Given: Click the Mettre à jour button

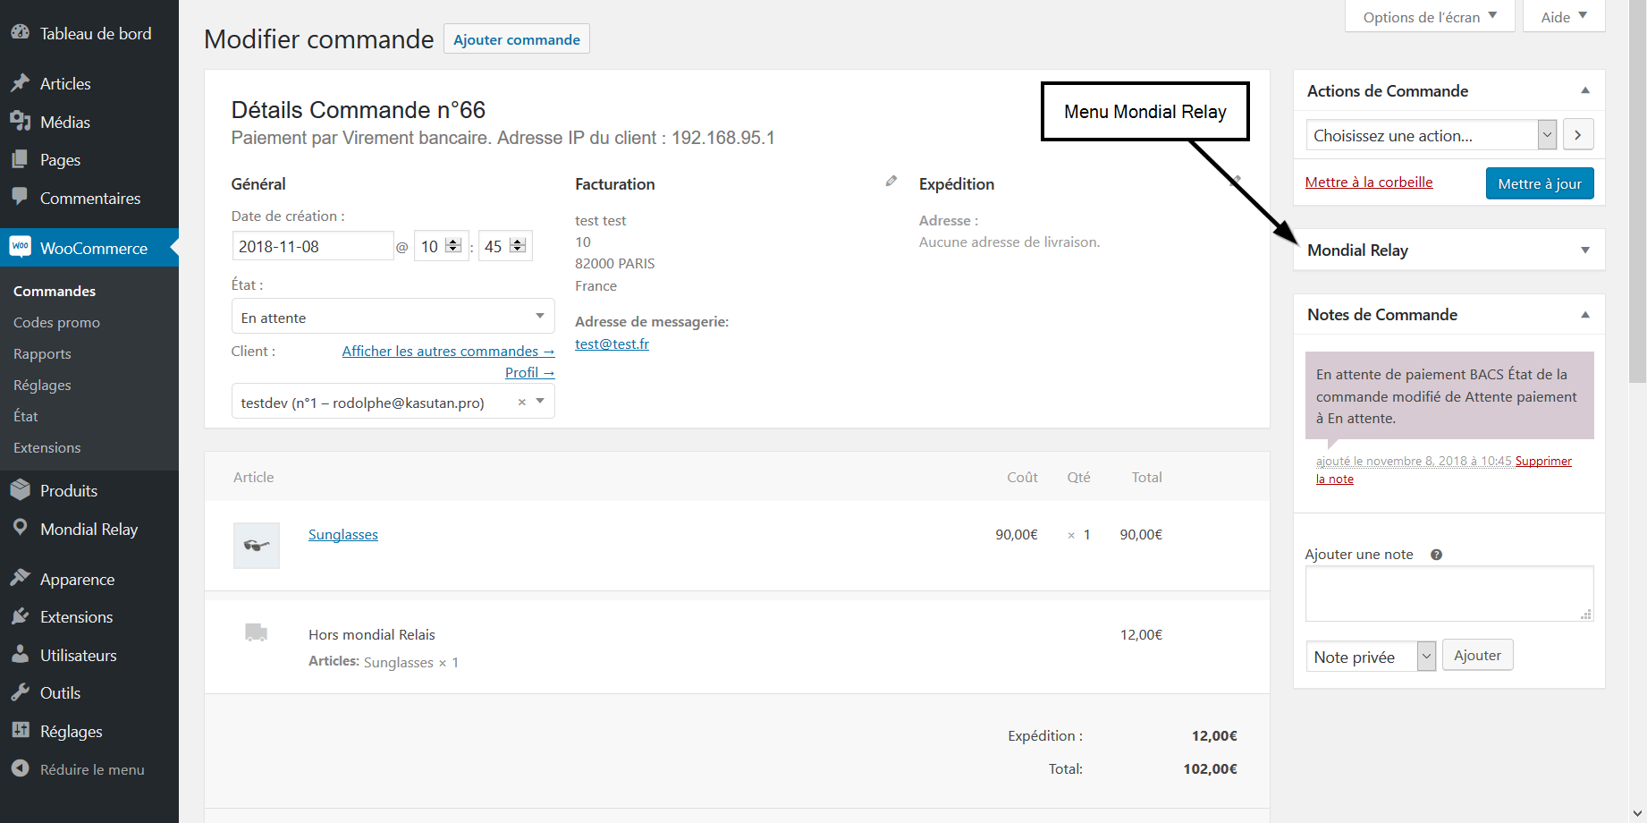Looking at the screenshot, I should click(1539, 184).
